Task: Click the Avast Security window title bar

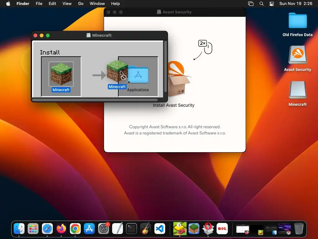Action: point(175,12)
